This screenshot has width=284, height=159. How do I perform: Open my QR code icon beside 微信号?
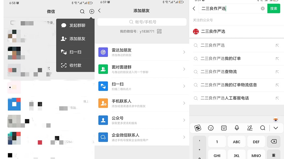point(159,31)
